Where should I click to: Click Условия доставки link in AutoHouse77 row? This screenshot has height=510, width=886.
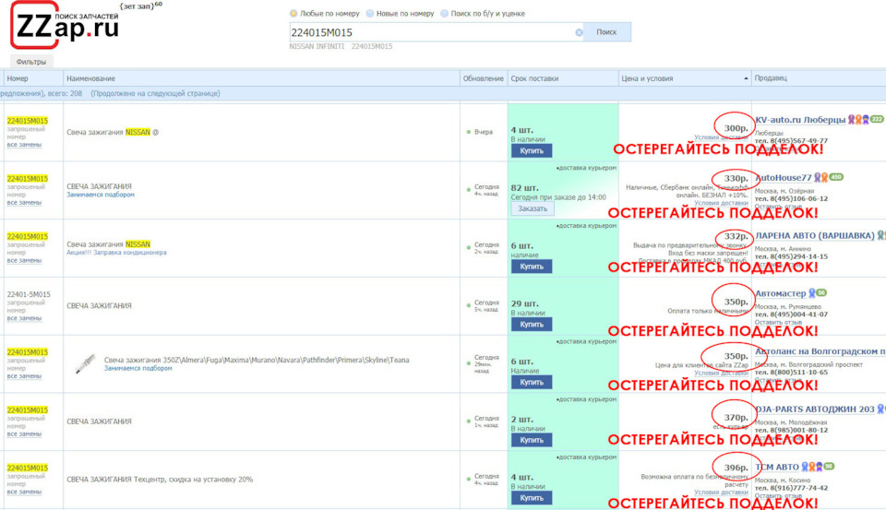point(721,203)
